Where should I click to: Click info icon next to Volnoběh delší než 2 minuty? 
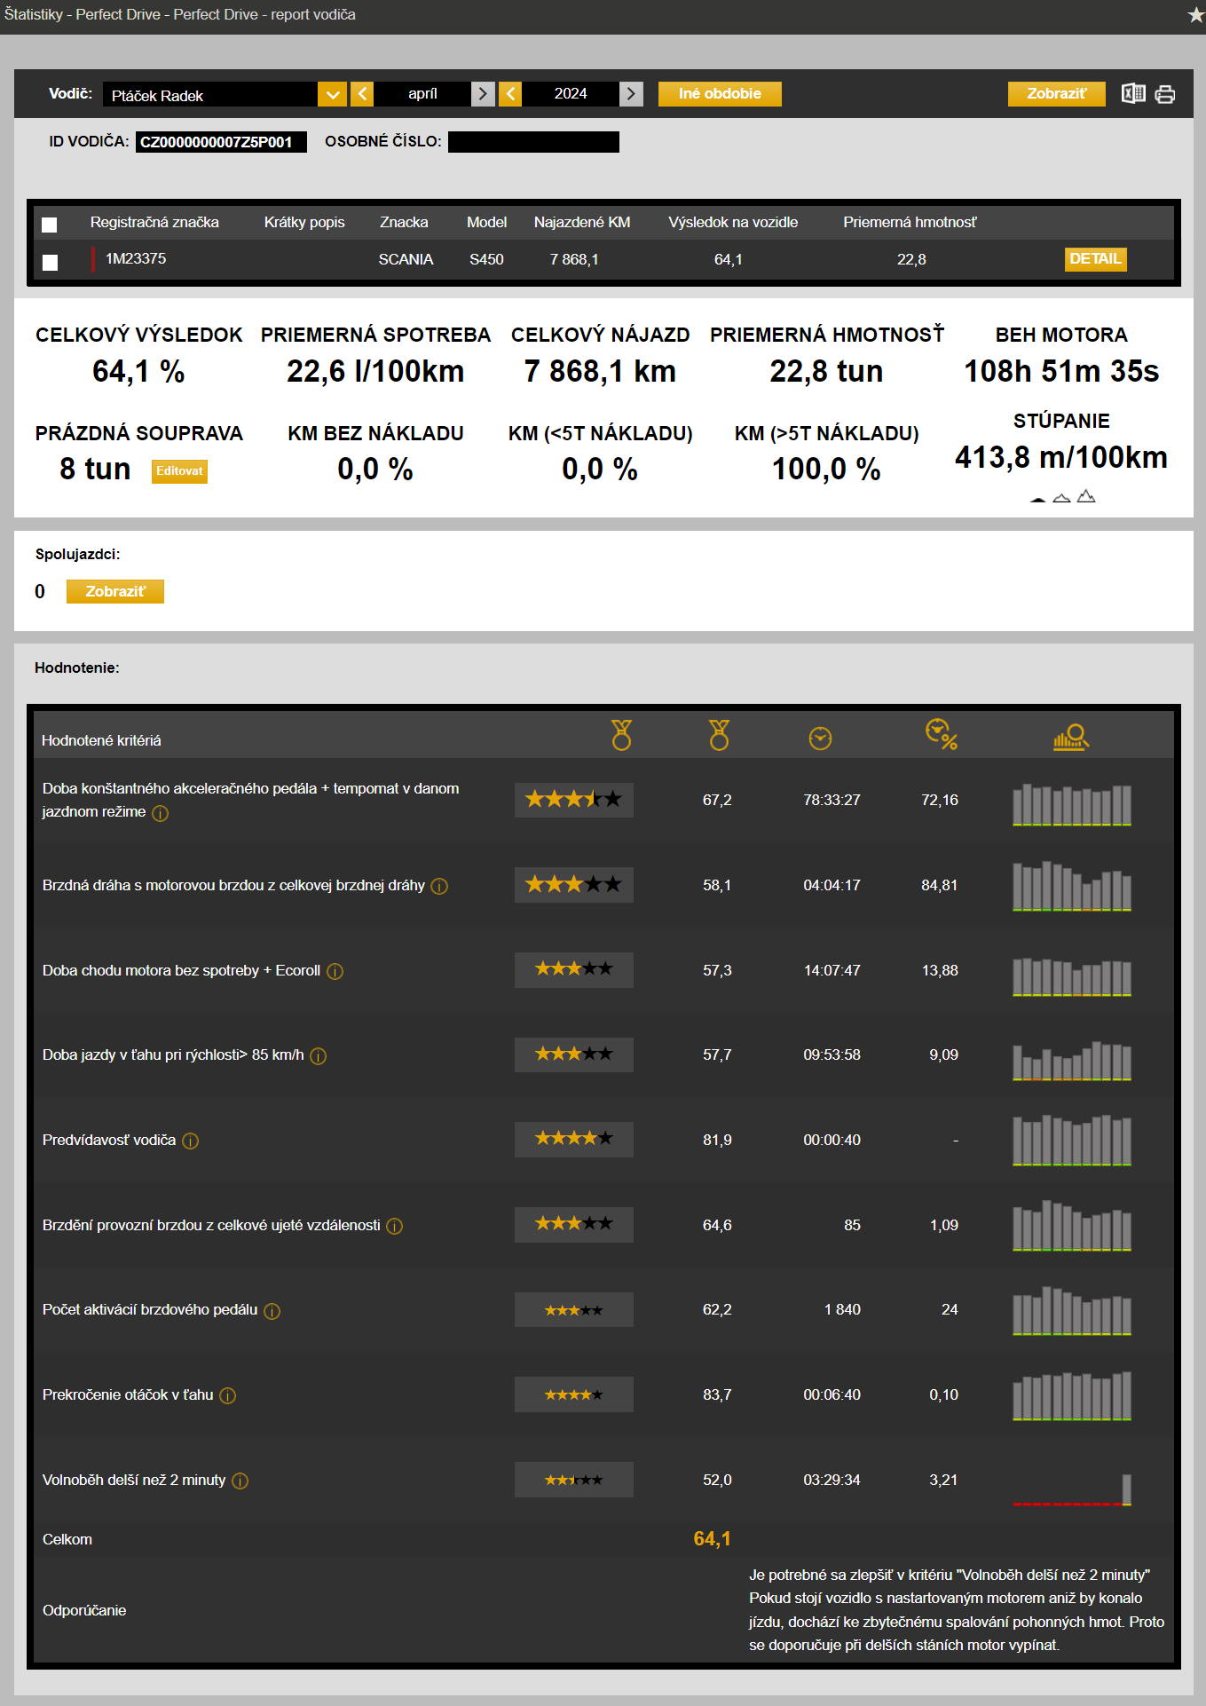[x=240, y=1481]
